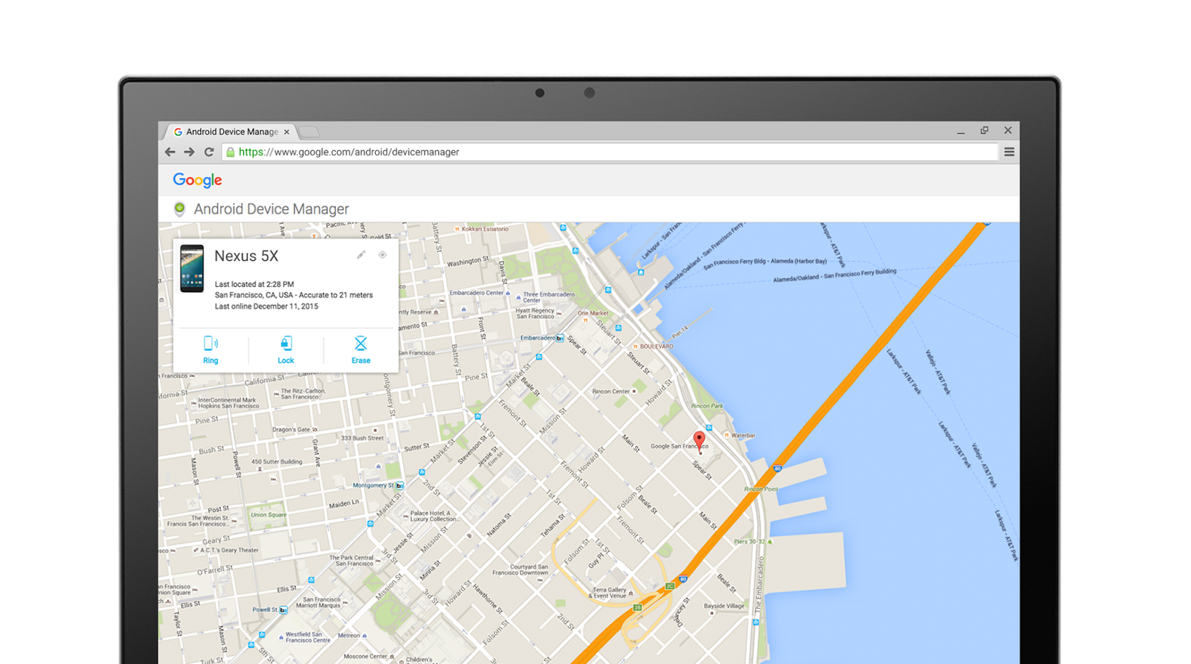This screenshot has width=1191, height=664.
Task: Open the Chrome hamburger menu
Action: [1009, 152]
